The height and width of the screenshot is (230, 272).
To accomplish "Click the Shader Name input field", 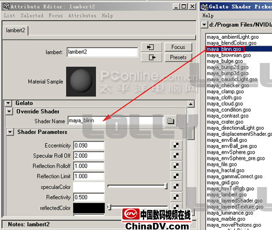I will pyautogui.click(x=116, y=120).
